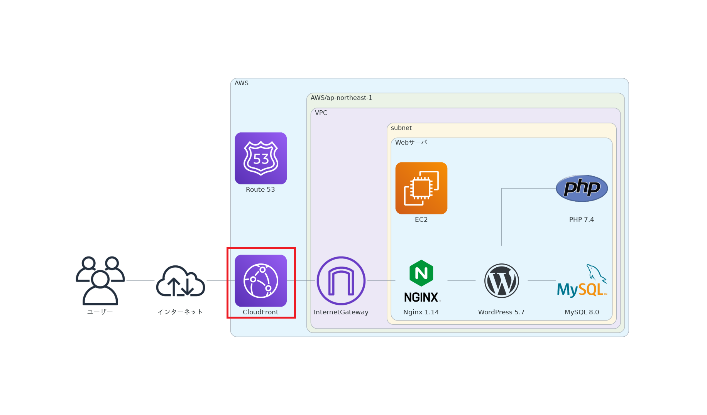Image resolution: width=707 pixels, height=415 pixels.
Task: Select the orange EC2 icon
Action: point(421,188)
